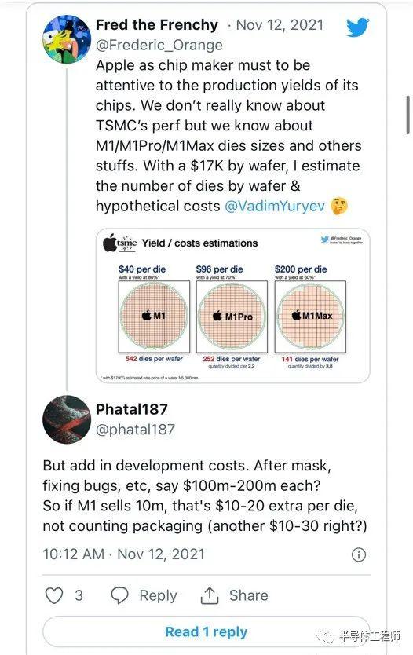
Task: Open the @VadimYuryev mention link
Action: point(275,206)
